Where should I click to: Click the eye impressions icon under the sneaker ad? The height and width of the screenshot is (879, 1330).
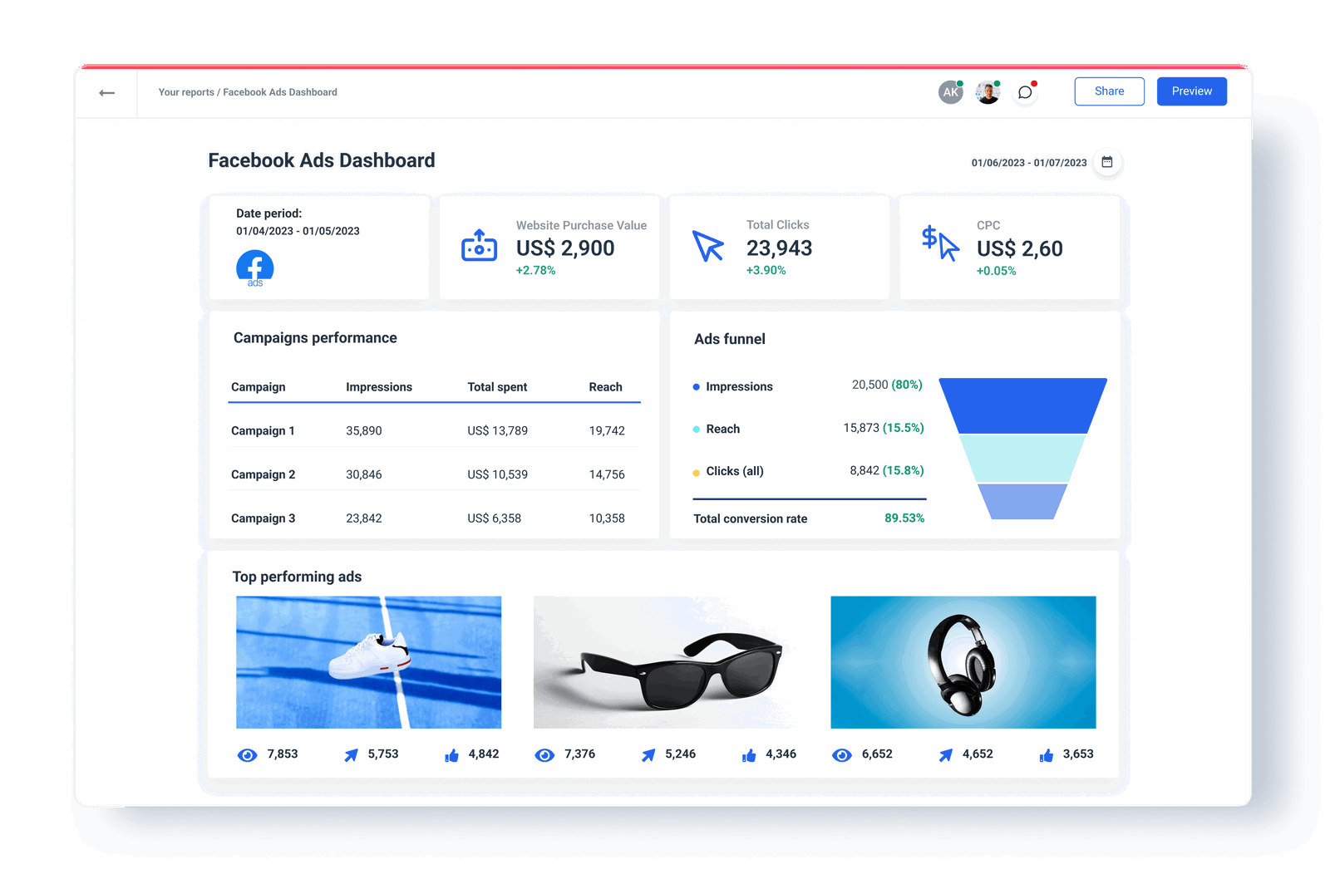pyautogui.click(x=247, y=754)
